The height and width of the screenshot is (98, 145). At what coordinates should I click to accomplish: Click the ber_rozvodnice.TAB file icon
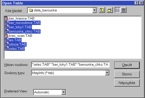pos(7,23)
